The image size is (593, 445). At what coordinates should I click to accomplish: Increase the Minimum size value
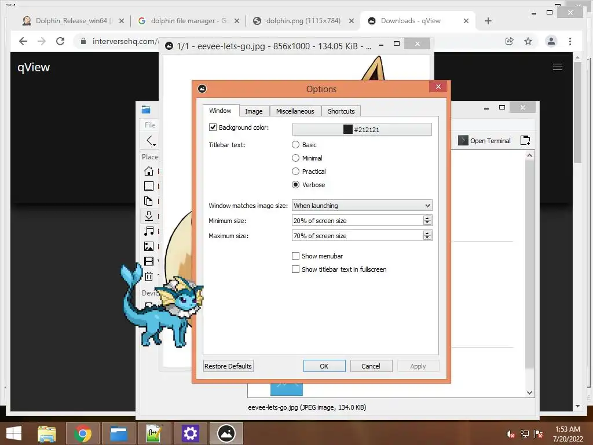tap(427, 218)
